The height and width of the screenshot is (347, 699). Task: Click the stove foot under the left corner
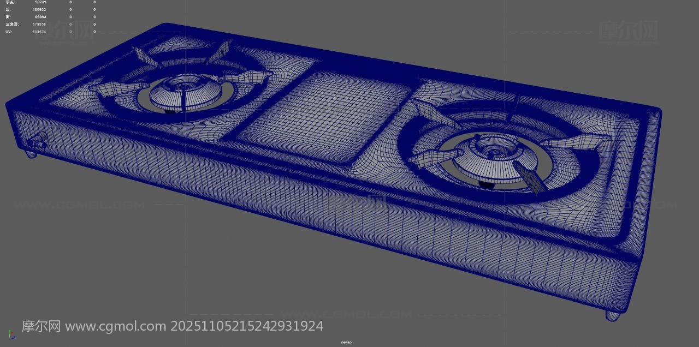click(31, 154)
